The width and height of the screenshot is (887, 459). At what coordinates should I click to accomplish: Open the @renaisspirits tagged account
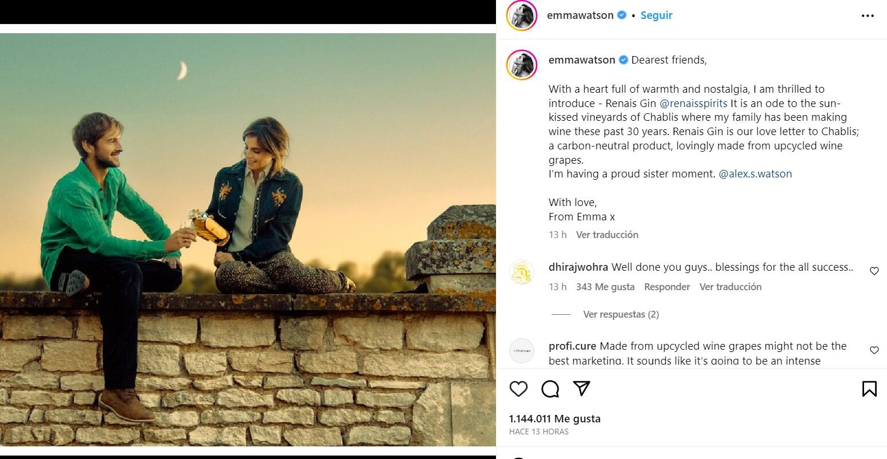693,103
